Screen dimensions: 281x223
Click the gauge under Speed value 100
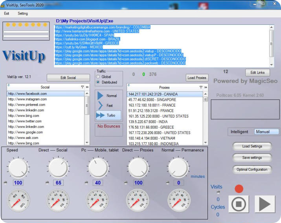click(x=18, y=200)
